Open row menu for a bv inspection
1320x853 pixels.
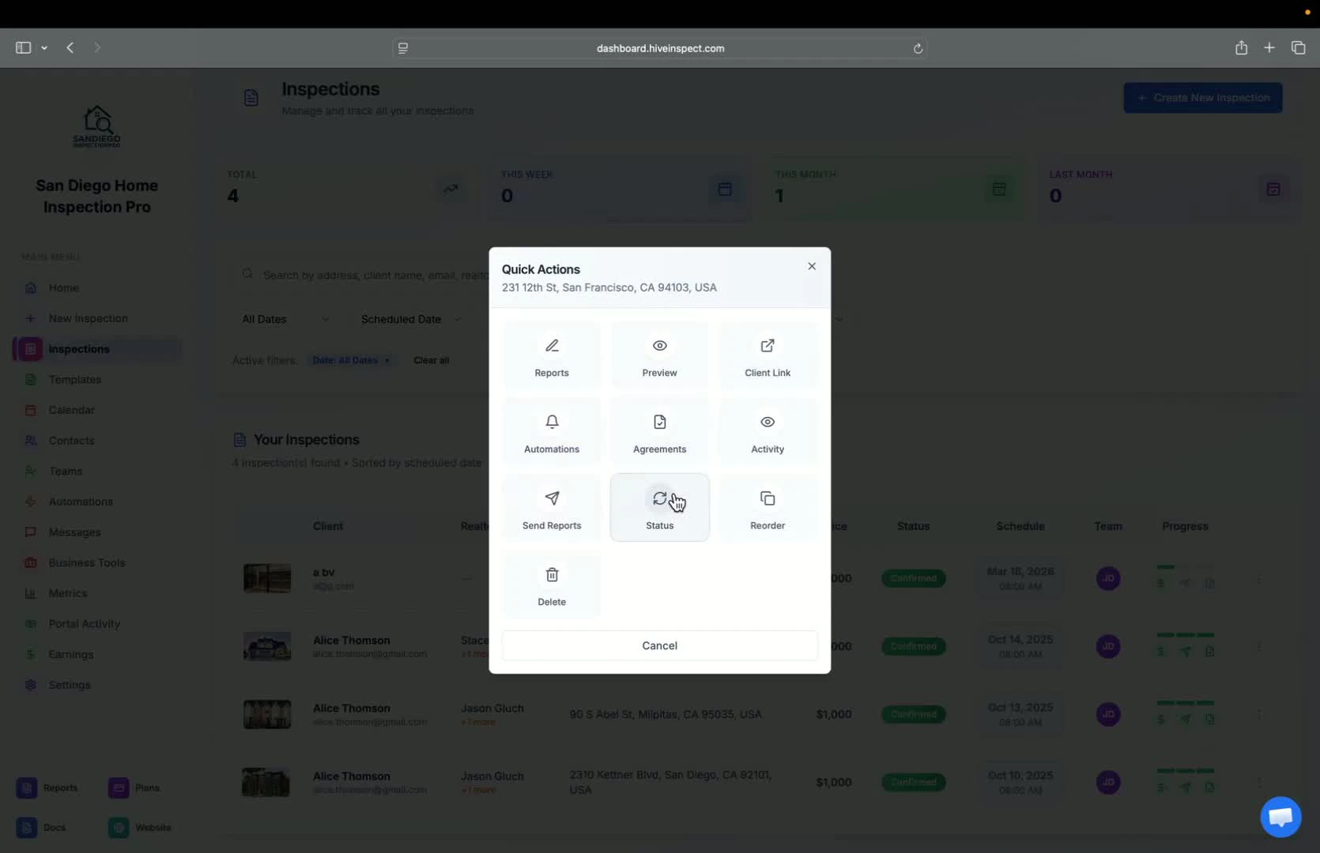(x=1259, y=579)
